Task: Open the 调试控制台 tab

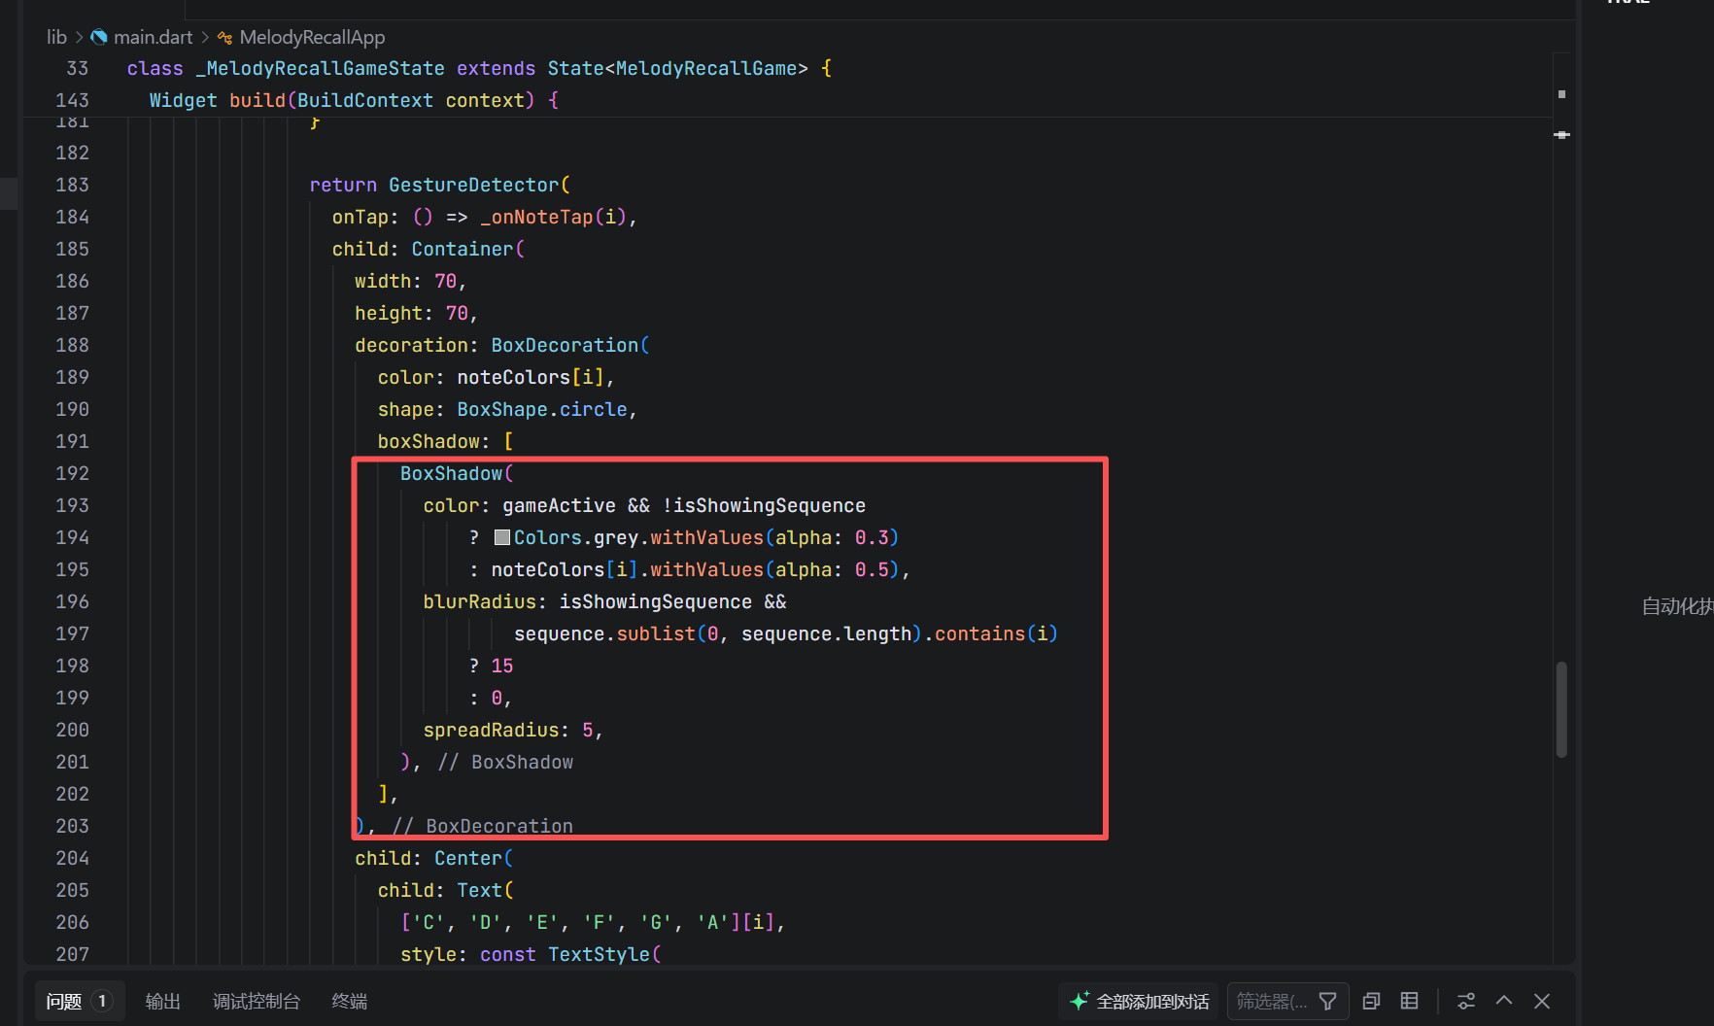Action: click(257, 1001)
